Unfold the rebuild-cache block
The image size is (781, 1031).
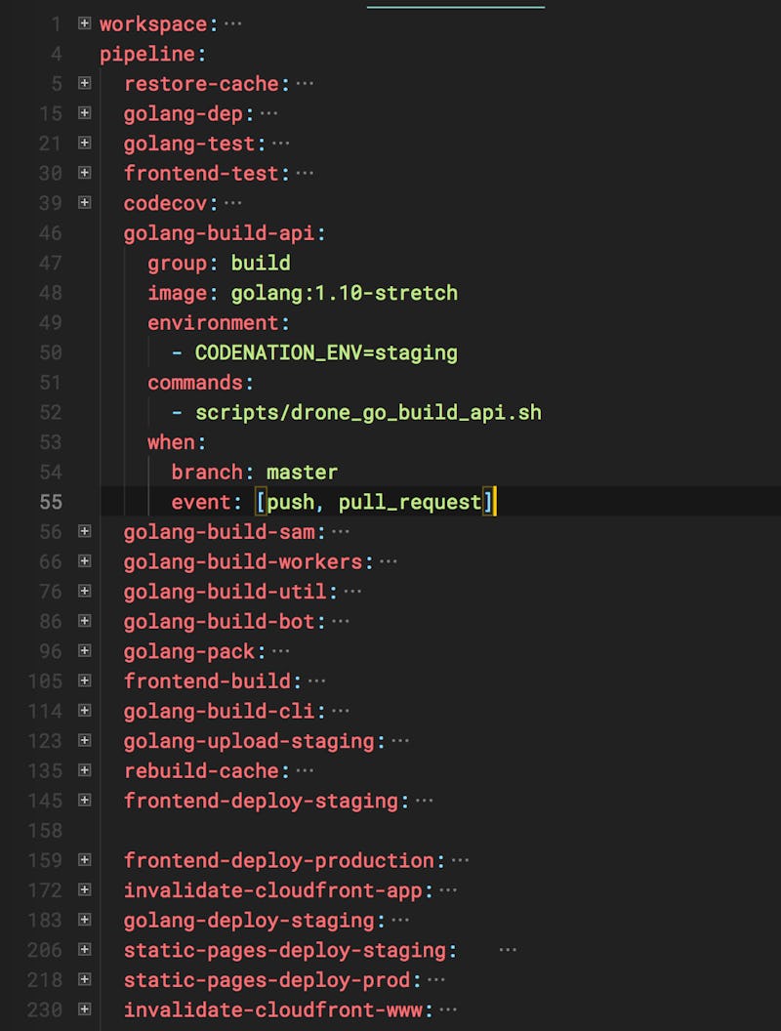[x=84, y=770]
